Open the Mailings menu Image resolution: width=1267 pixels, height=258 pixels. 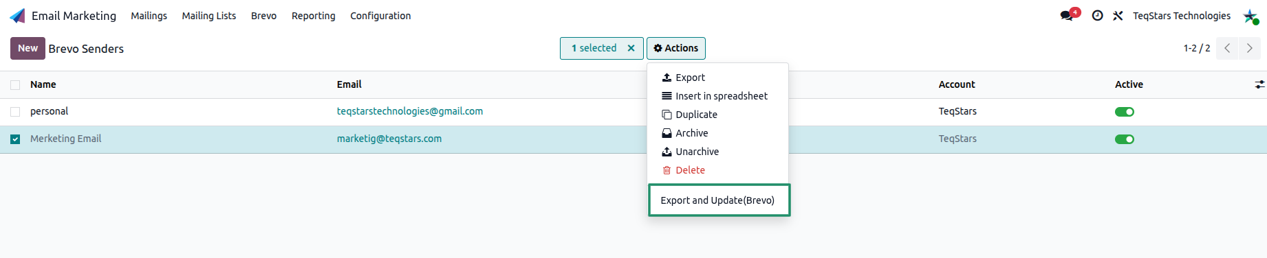coord(149,16)
